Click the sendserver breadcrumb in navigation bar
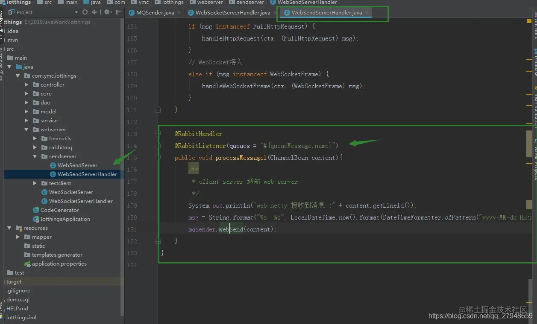537x324 pixels. [x=250, y=3]
